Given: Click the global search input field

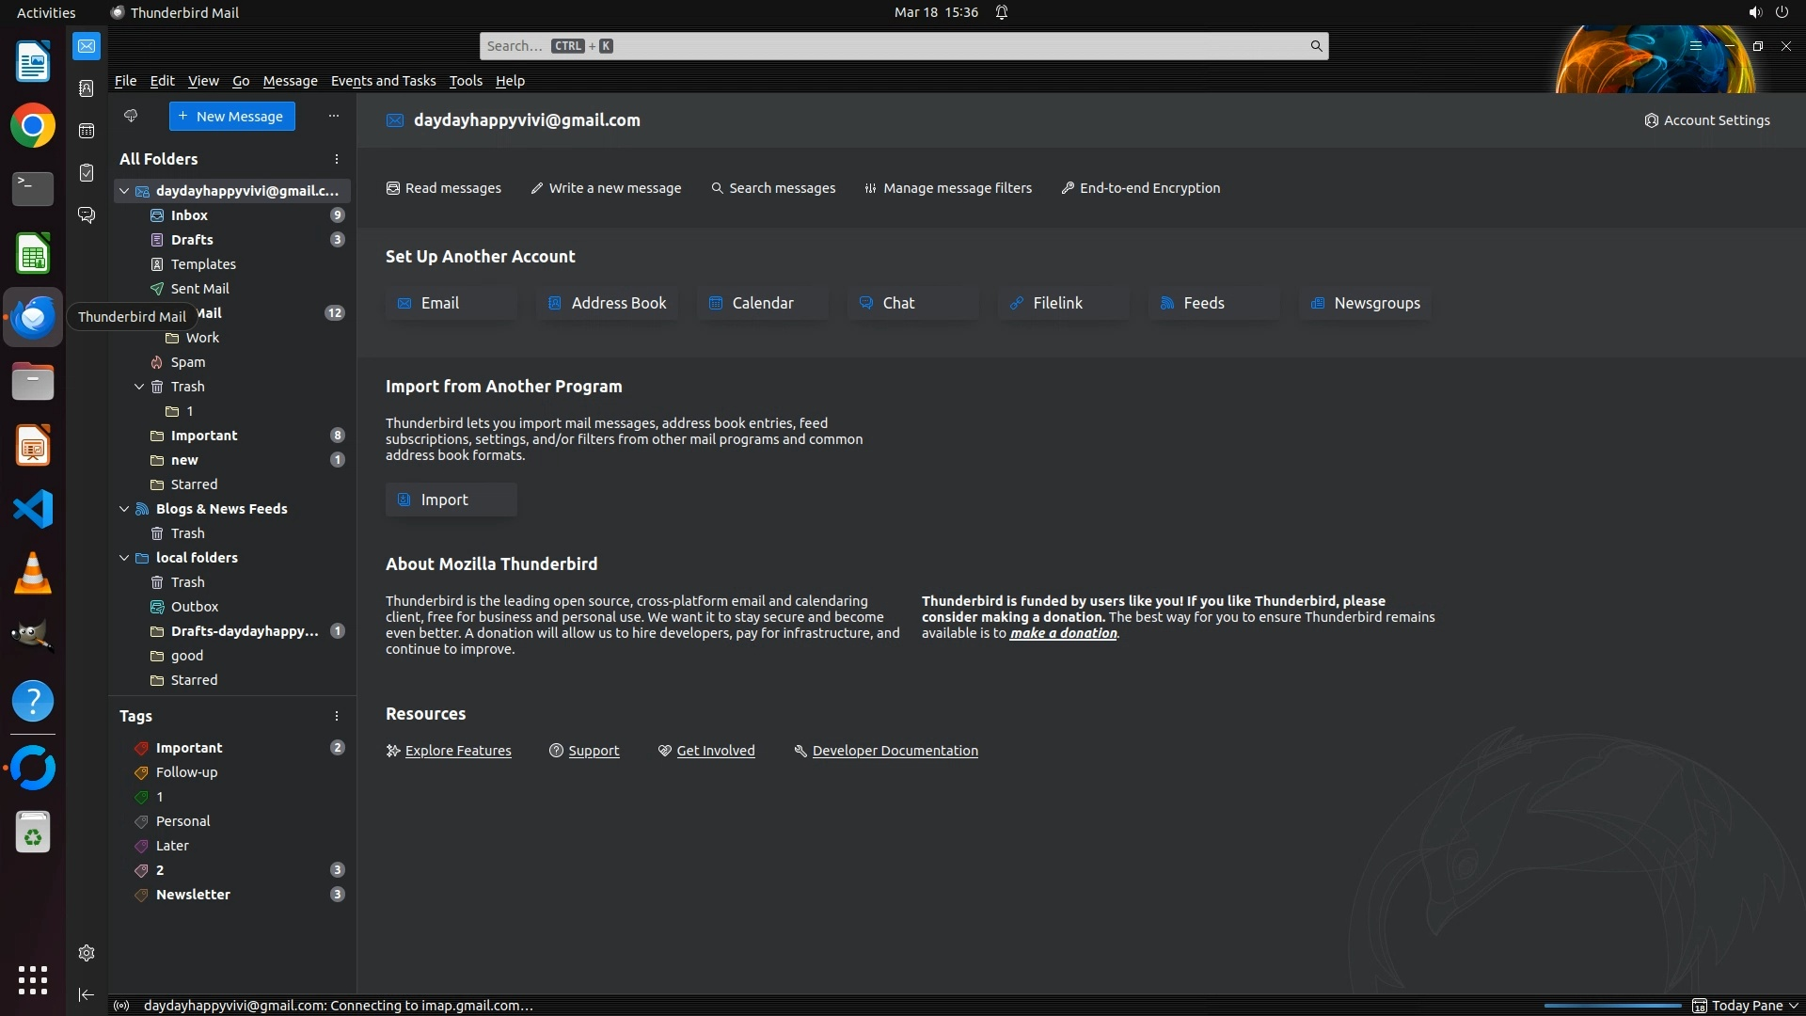Looking at the screenshot, I should [x=894, y=46].
